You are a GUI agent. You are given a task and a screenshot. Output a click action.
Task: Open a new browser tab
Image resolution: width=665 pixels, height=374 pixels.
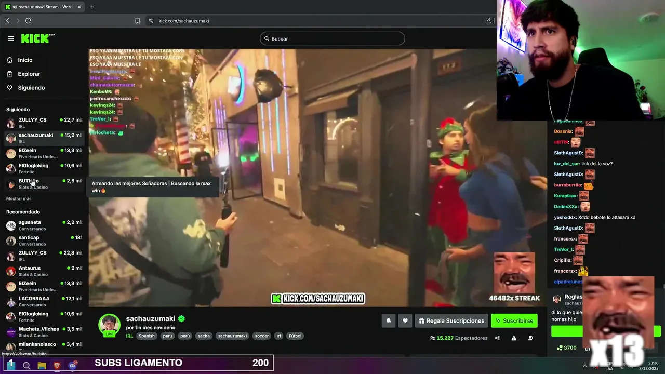pos(92,7)
